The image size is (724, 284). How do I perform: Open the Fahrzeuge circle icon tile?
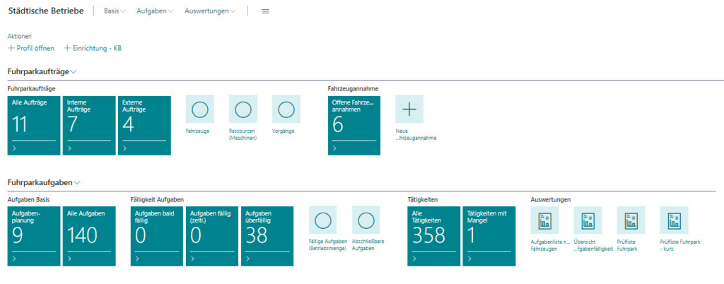[199, 110]
